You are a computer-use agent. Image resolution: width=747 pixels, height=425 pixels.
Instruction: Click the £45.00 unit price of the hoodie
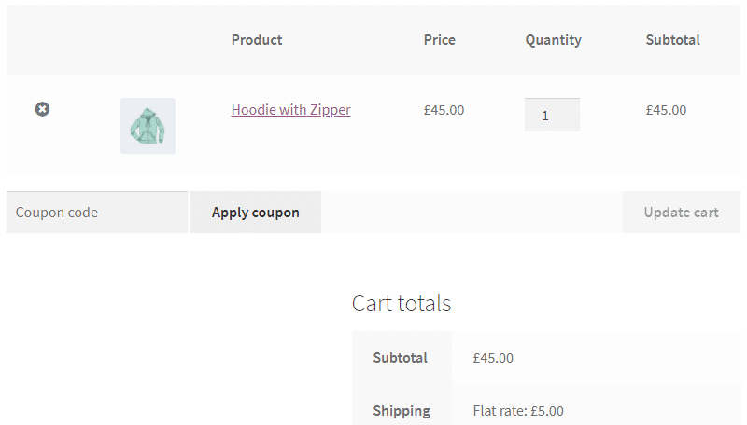(444, 110)
